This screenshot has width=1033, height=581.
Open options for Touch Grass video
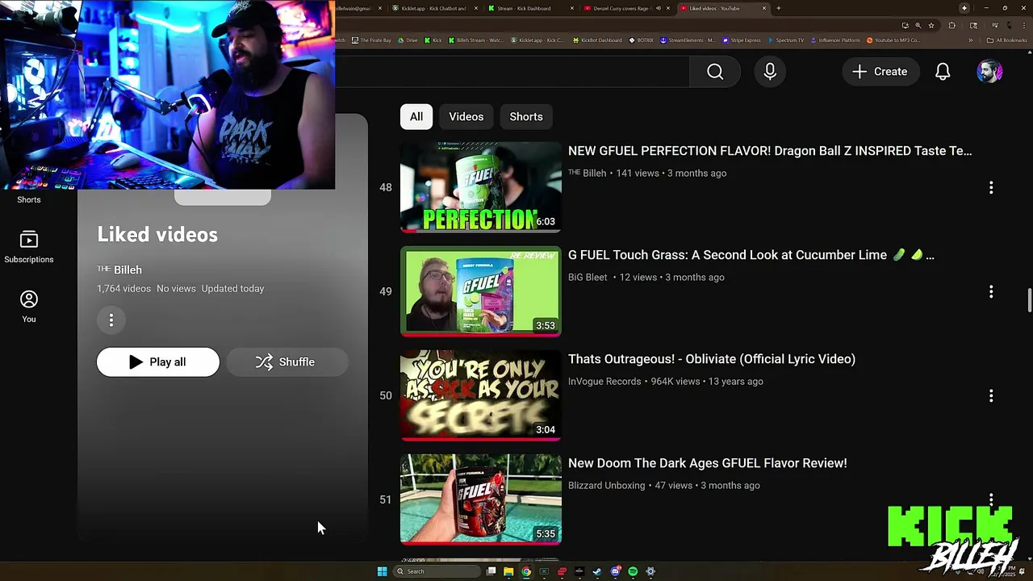[x=991, y=292]
